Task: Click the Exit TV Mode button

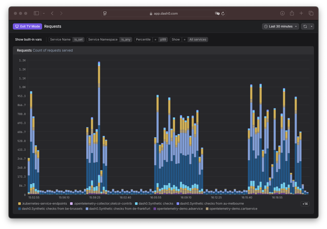Action: coord(27,26)
